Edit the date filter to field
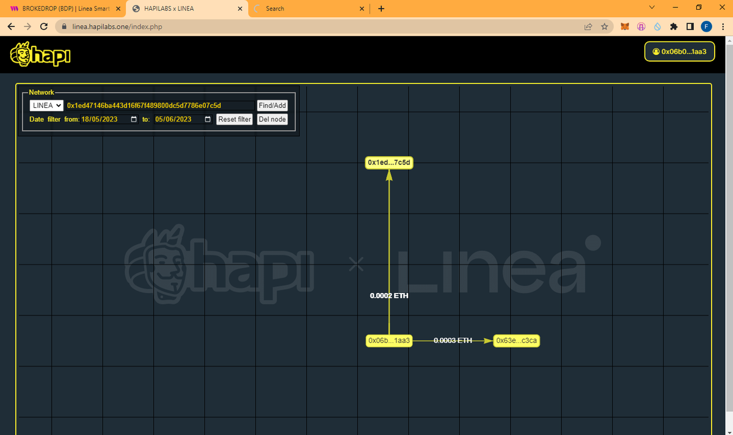The width and height of the screenshot is (733, 435). (183, 120)
